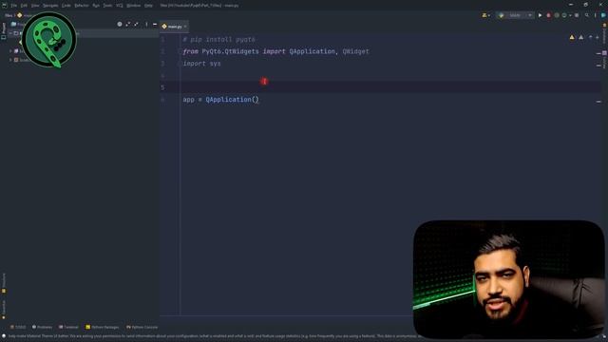Image resolution: width=608 pixels, height=342 pixels.
Task: Click the main.py breadcrumb in navigation bar
Action: tap(26, 15)
